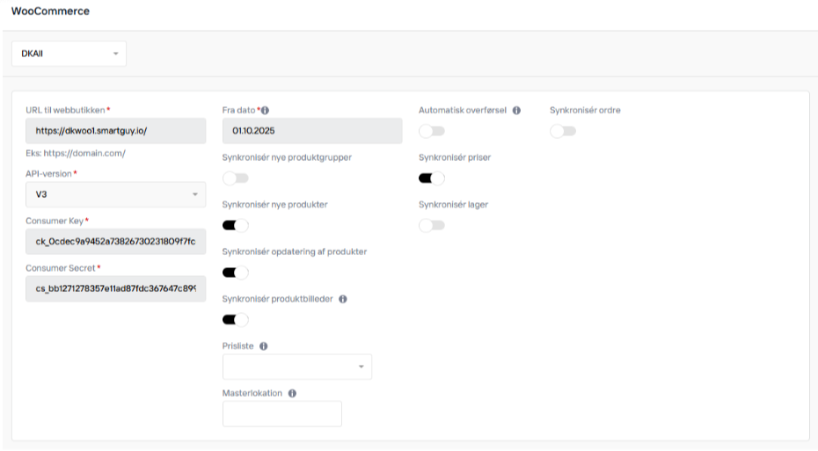
Task: Disable the Synkronisér priser toggle
Action: click(x=431, y=178)
